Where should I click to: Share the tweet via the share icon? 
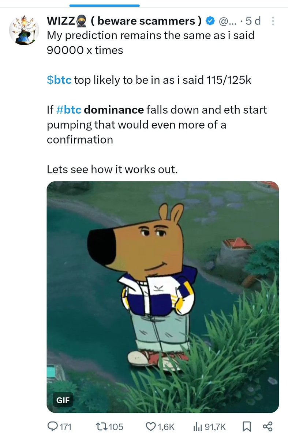tap(268, 426)
